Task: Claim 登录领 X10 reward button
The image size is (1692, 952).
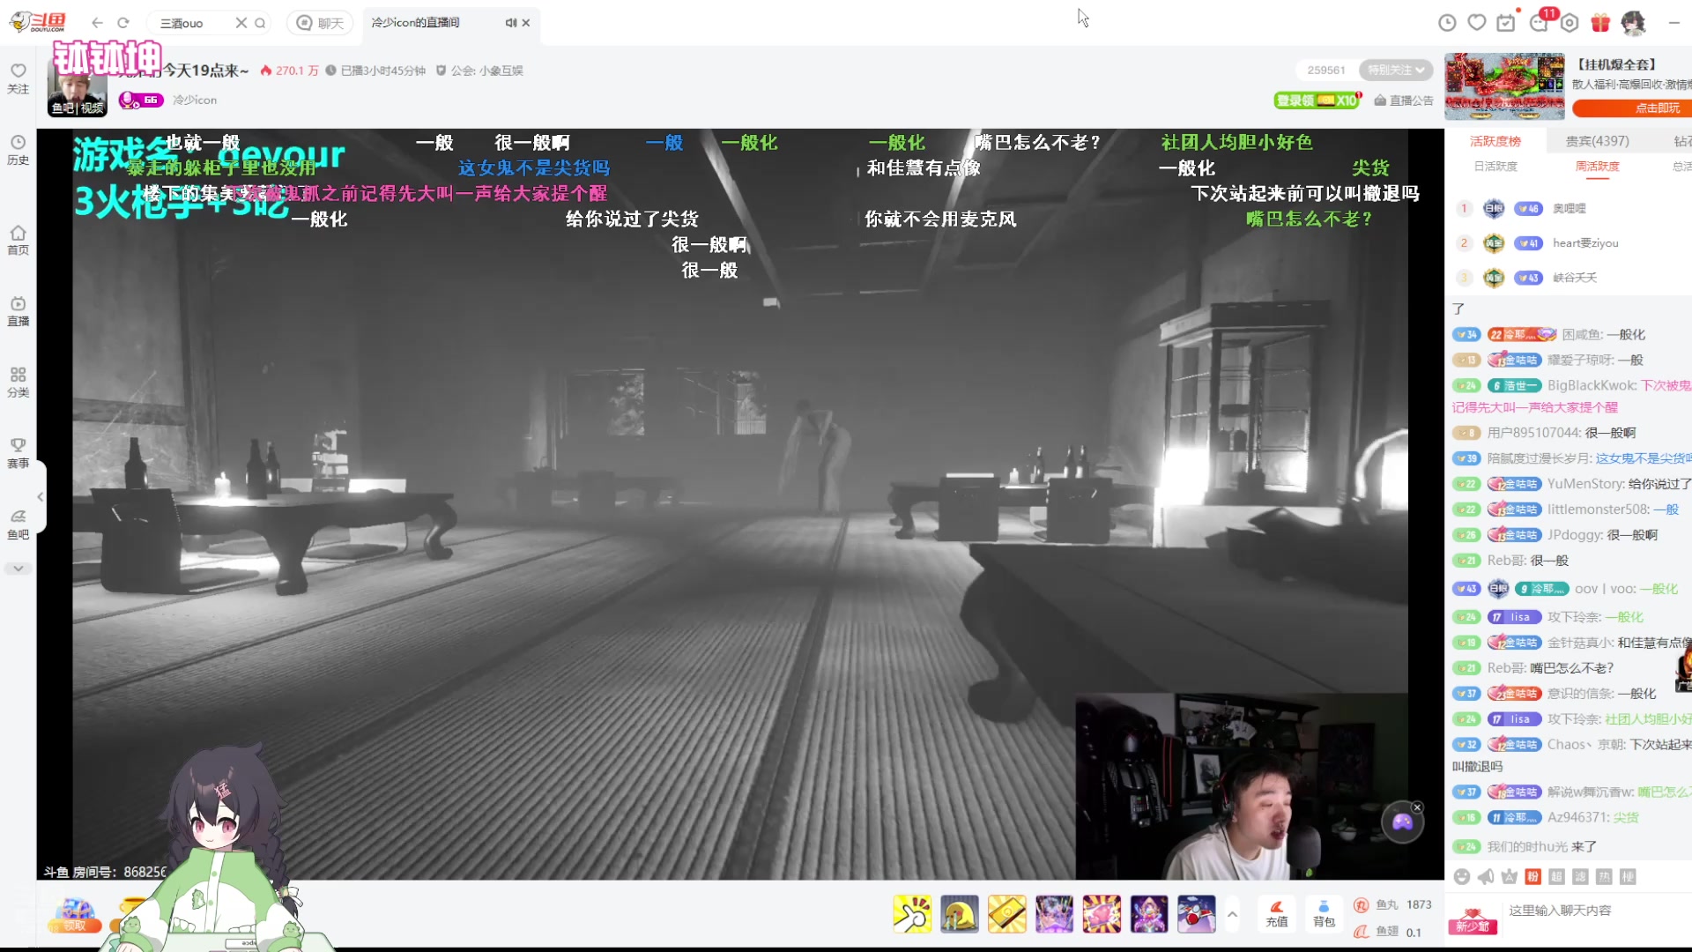Action: (1317, 100)
